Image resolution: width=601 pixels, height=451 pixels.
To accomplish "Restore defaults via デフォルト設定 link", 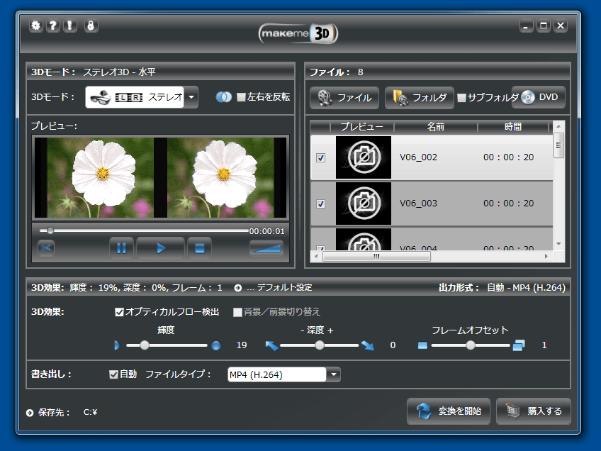I will point(284,288).
